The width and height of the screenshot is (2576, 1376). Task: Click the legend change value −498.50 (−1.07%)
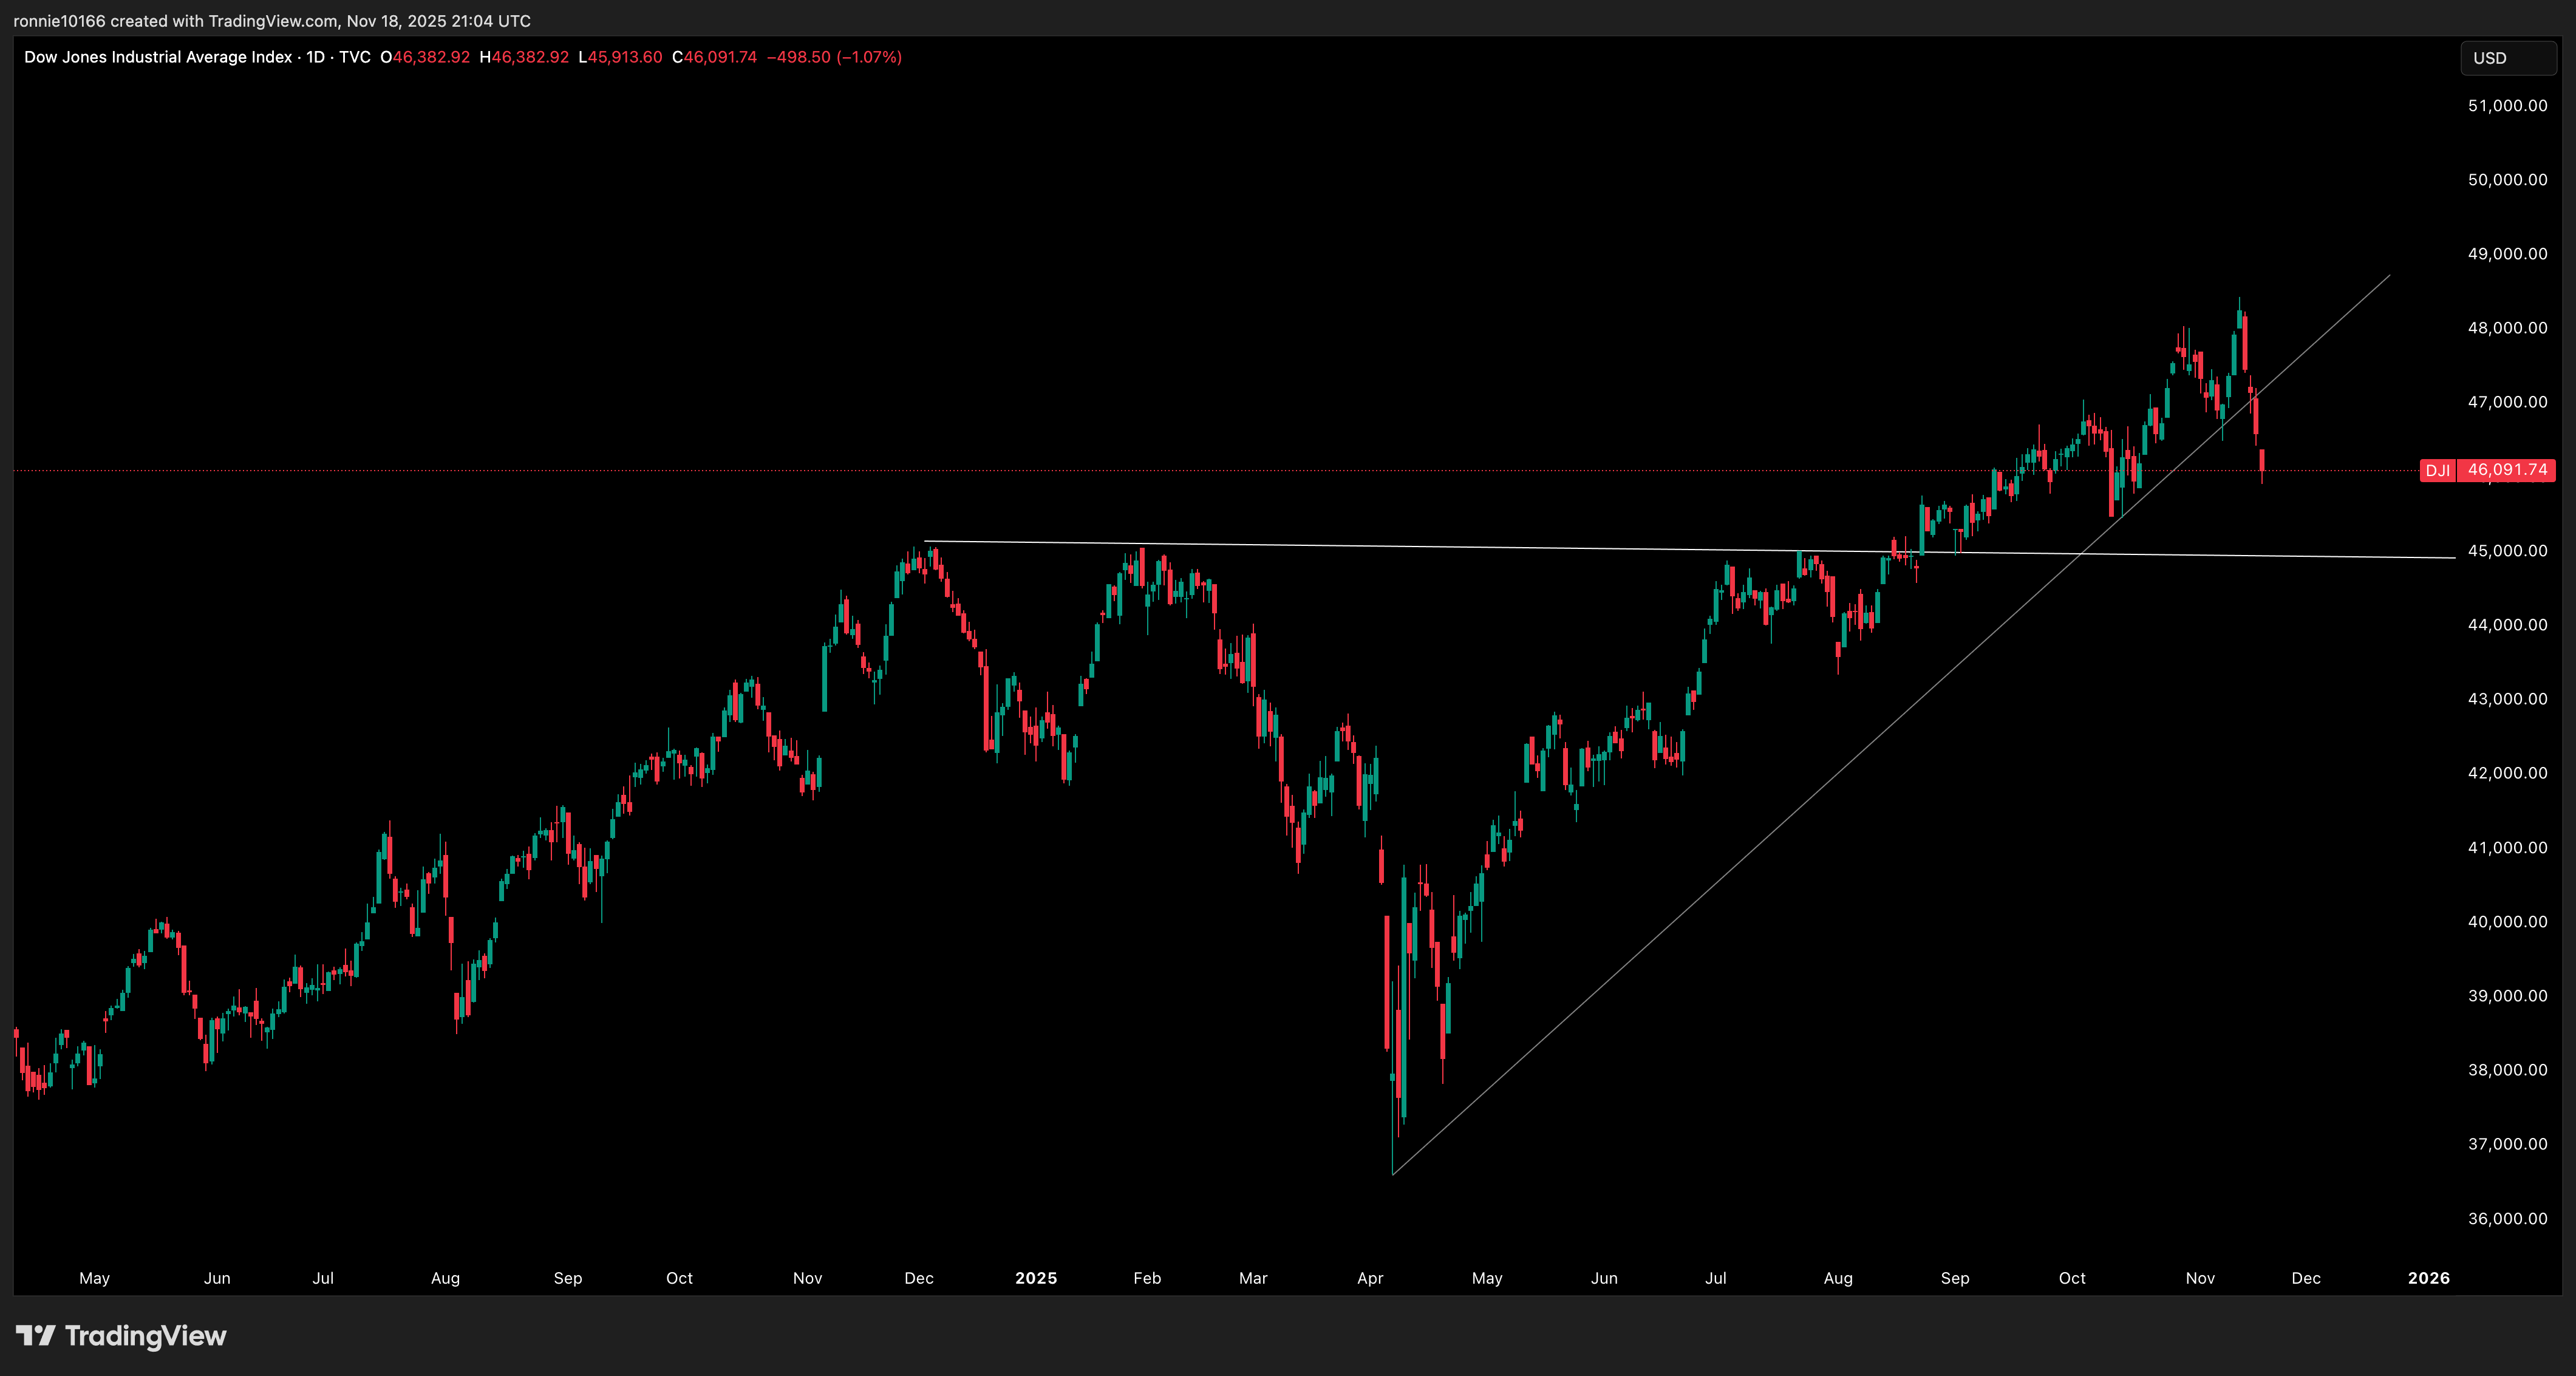(834, 57)
